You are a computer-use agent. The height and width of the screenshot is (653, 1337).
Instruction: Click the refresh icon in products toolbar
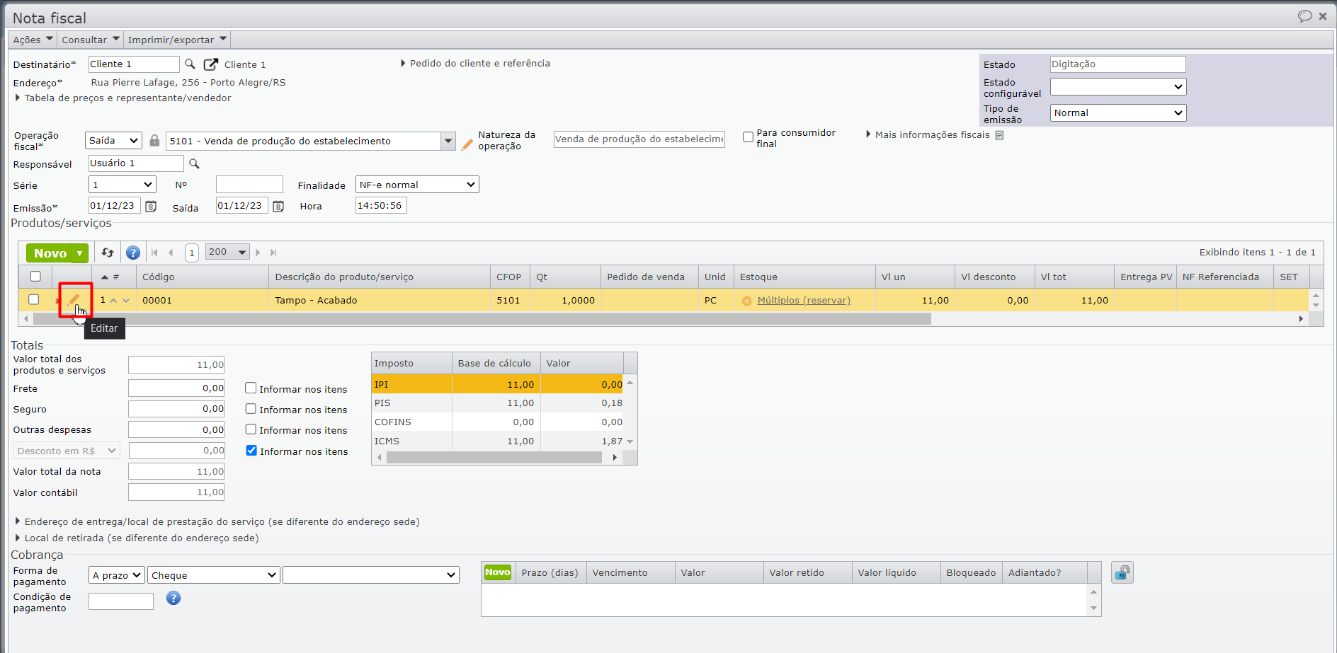pos(108,253)
